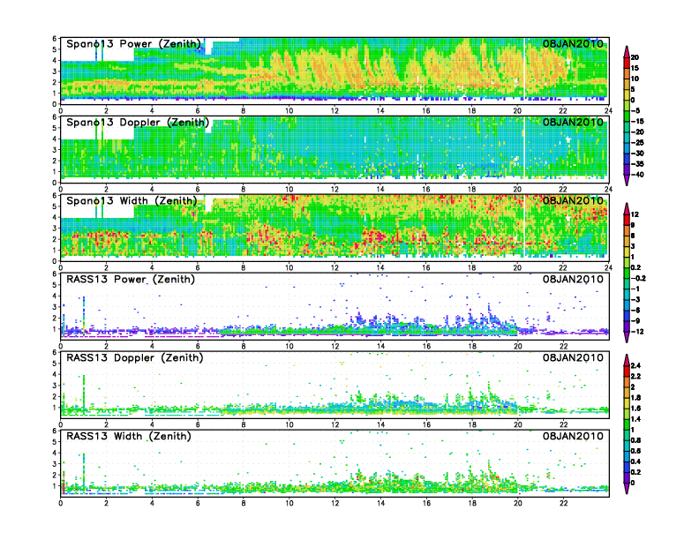Click 08JAN2010 date in RASS13 Width panel
The width and height of the screenshot is (699, 540).
573,436
